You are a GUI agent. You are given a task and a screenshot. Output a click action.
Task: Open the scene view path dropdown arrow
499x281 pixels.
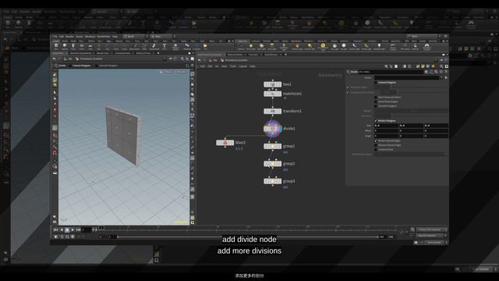click(165, 59)
